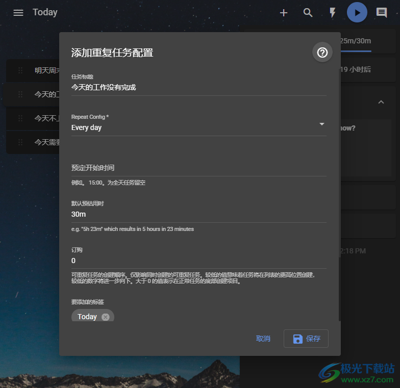
Task: Expand the Repeat Config dropdown arrow
Action: click(321, 124)
